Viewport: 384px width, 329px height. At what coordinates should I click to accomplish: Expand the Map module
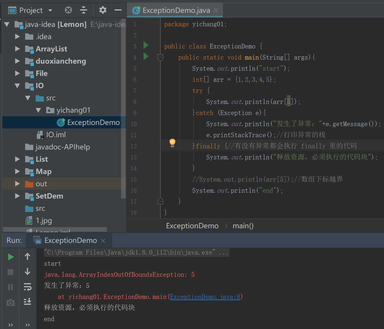pyautogui.click(x=17, y=171)
